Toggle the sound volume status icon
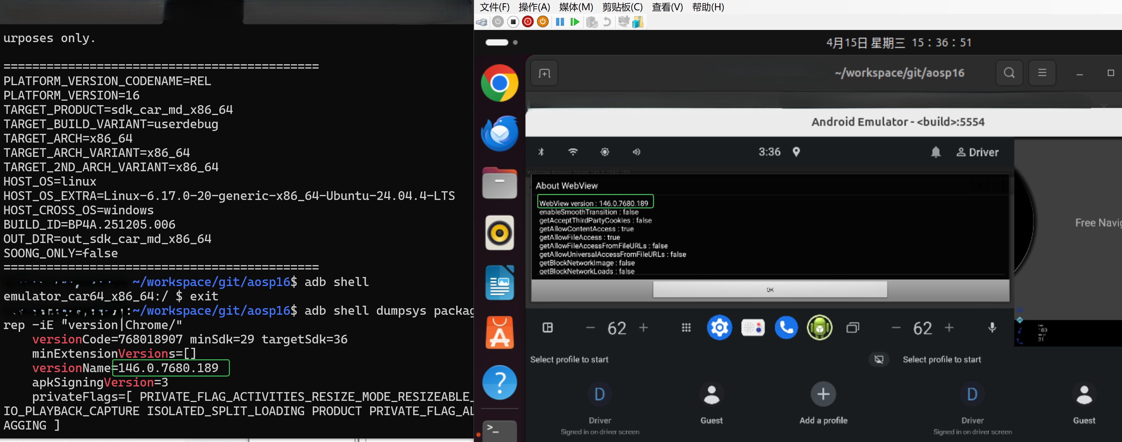Screen dimensions: 1122x442 coord(636,152)
